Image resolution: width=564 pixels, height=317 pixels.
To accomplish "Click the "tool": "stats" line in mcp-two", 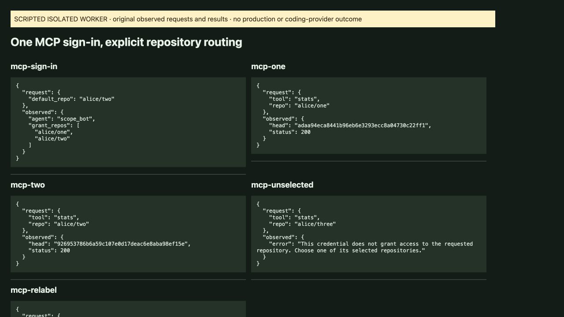I will (54, 217).
